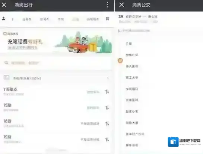This screenshot has height=154, width=203.
Task: Close the 滴滴公交 window
Action: tap(121, 5)
